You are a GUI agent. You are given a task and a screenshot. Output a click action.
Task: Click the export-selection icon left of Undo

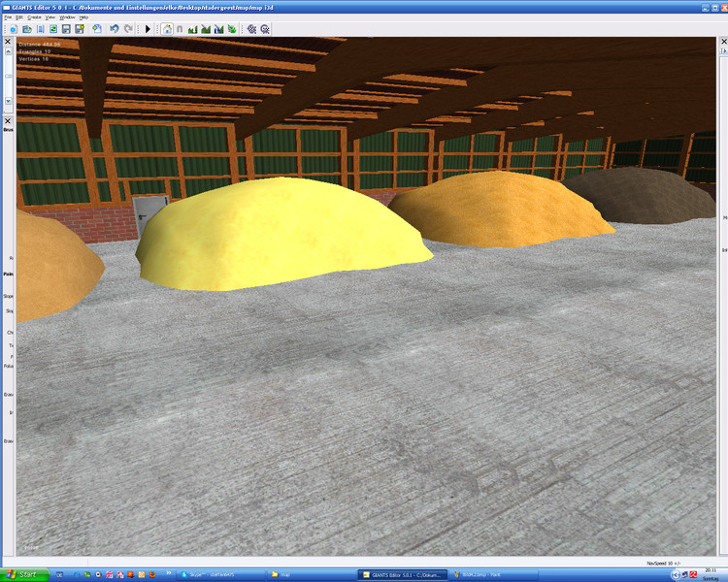tap(96, 29)
